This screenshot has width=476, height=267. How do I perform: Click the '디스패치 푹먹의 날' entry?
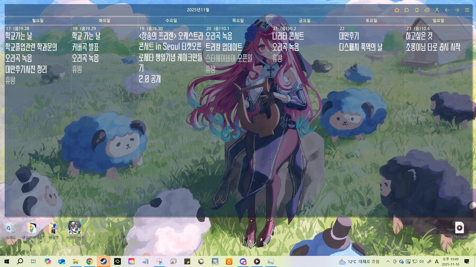pyautogui.click(x=361, y=47)
